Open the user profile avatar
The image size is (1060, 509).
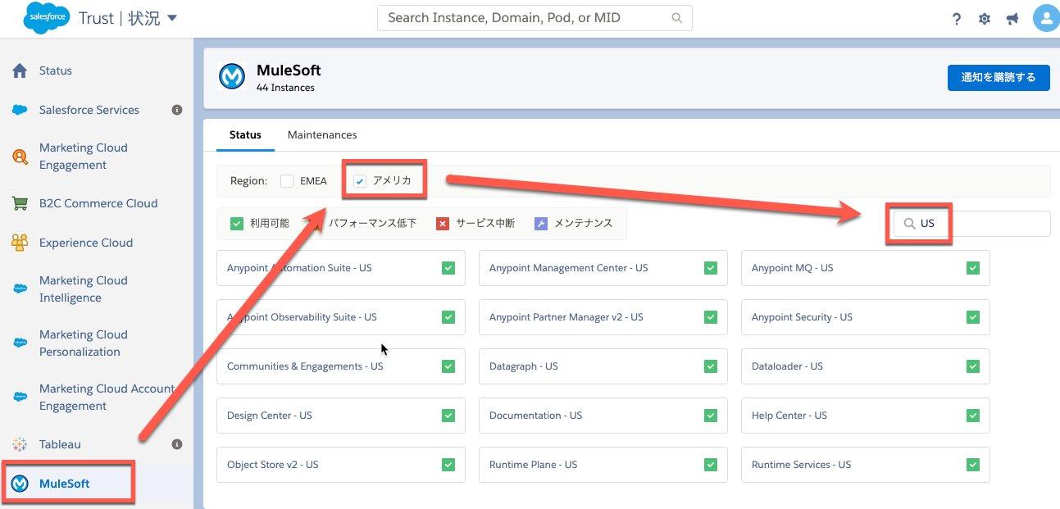(1046, 18)
